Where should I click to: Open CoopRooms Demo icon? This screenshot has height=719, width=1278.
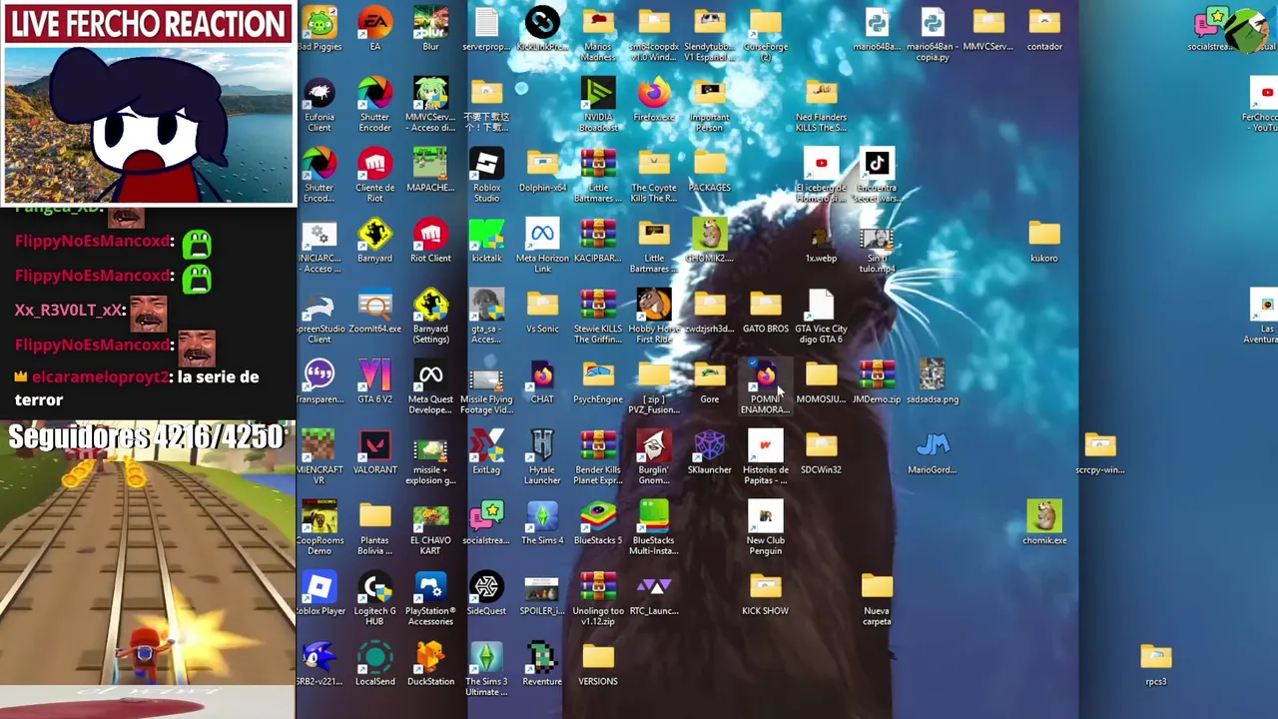tap(319, 517)
